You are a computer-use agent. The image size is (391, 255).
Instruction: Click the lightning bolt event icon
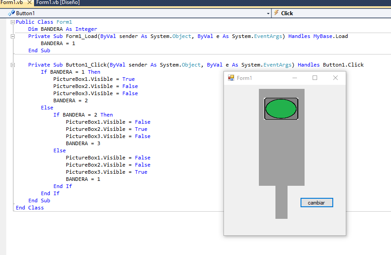click(x=276, y=13)
